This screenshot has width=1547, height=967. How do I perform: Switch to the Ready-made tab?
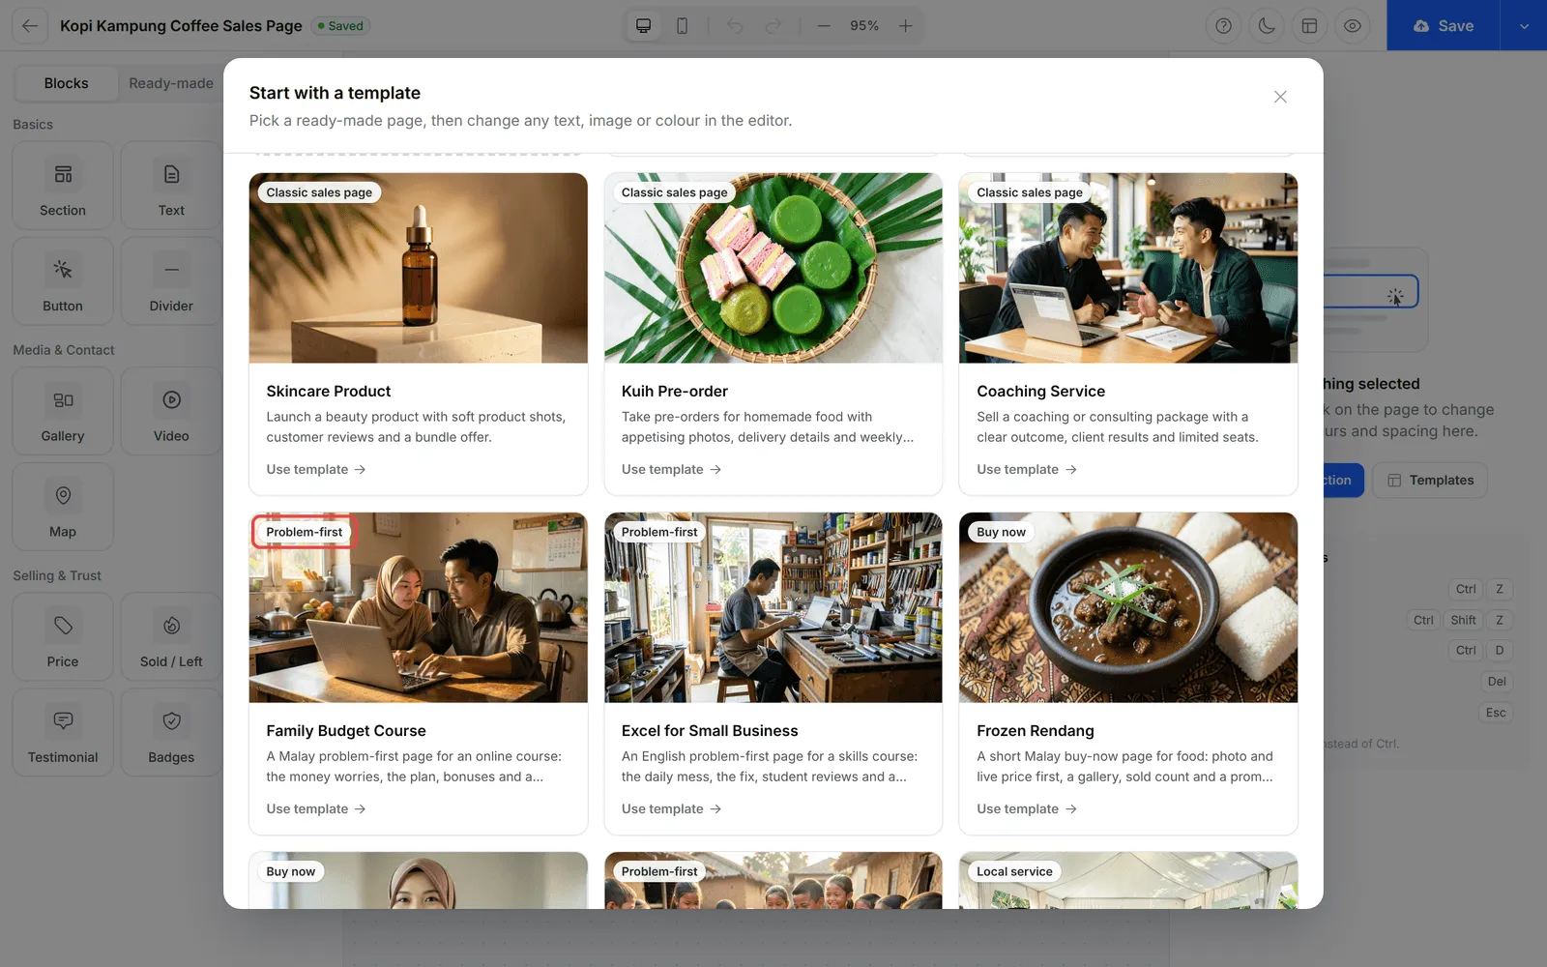(x=171, y=83)
